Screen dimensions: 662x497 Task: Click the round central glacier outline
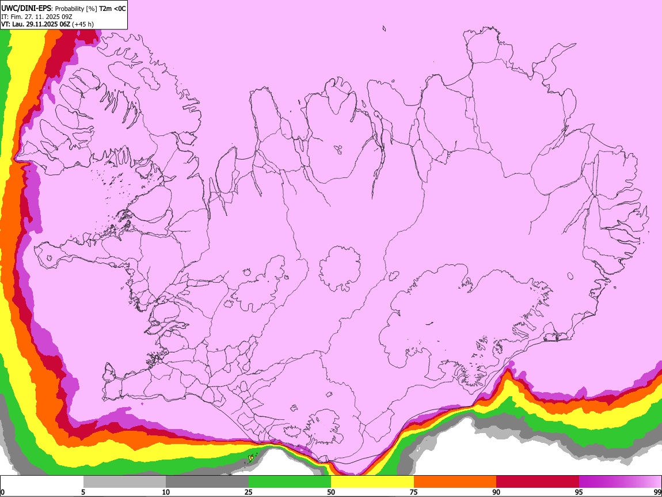tap(340, 268)
